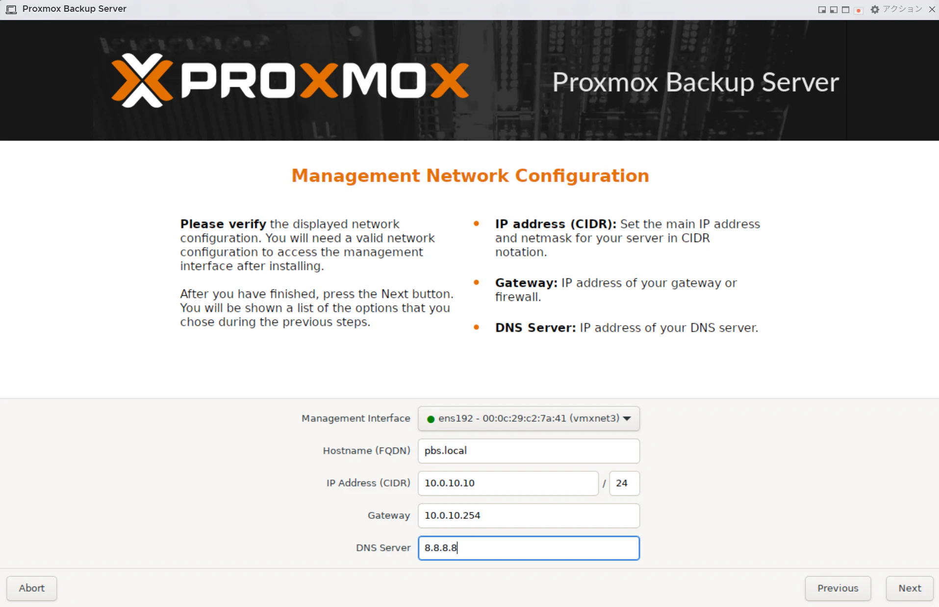
Task: Go back with the Previous button
Action: tap(837, 588)
